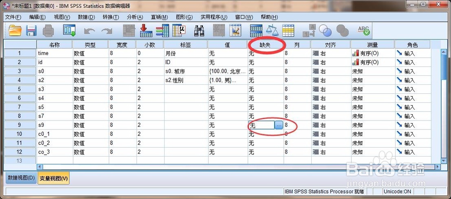Open the 视图(V) menu

pos(62,17)
